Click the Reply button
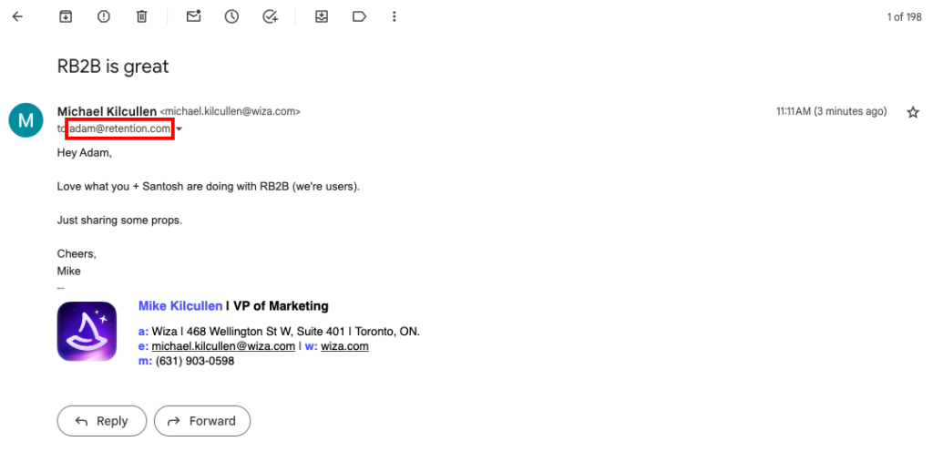This screenshot has height=452, width=933. pyautogui.click(x=102, y=421)
